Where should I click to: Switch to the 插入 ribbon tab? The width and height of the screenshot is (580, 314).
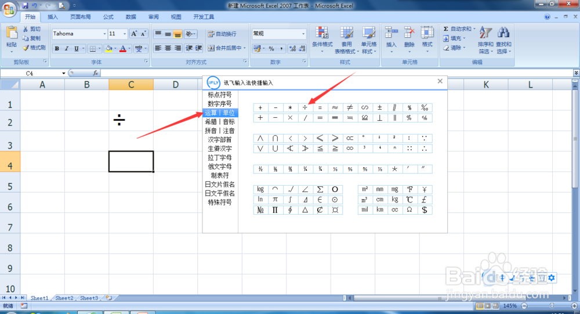coord(53,17)
